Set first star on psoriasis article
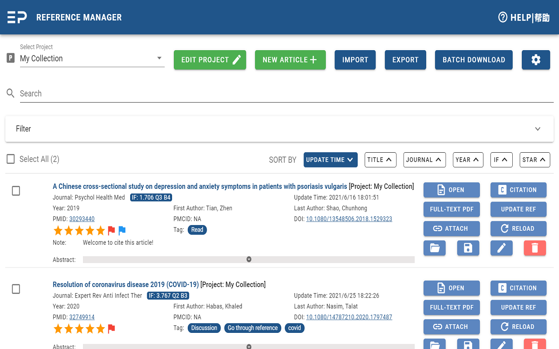Viewport: 559px width, 349px height. coord(58,230)
